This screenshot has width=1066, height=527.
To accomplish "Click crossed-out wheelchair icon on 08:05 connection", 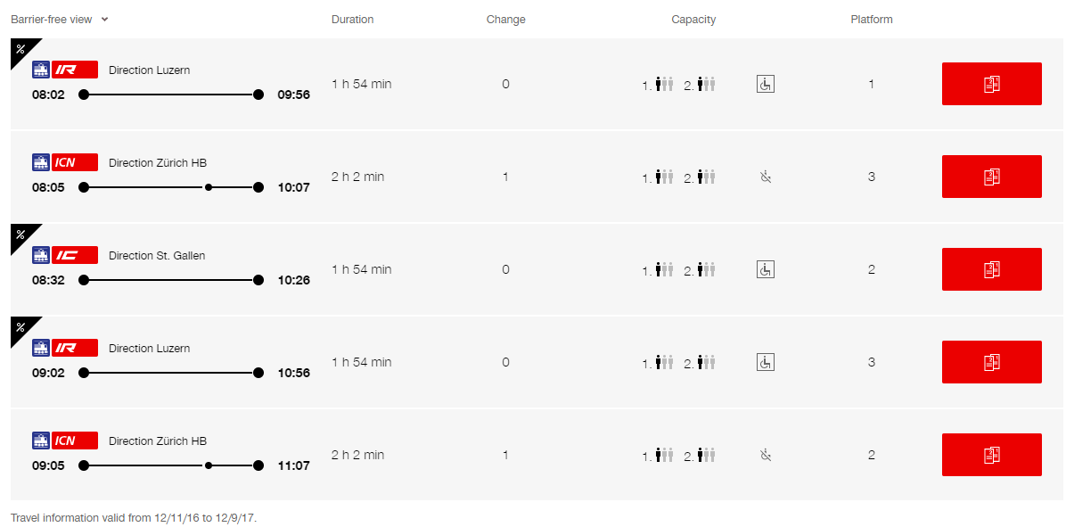I will tap(766, 177).
